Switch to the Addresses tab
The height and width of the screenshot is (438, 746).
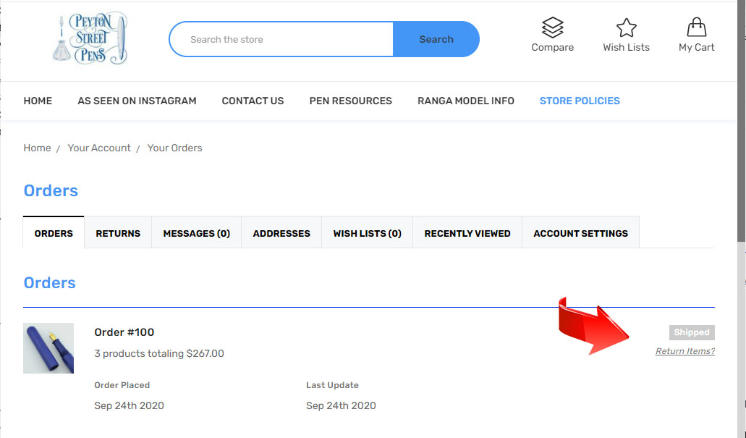coord(281,233)
